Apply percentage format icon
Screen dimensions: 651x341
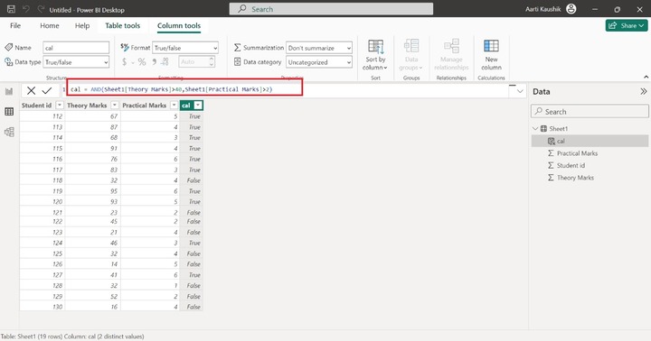142,62
